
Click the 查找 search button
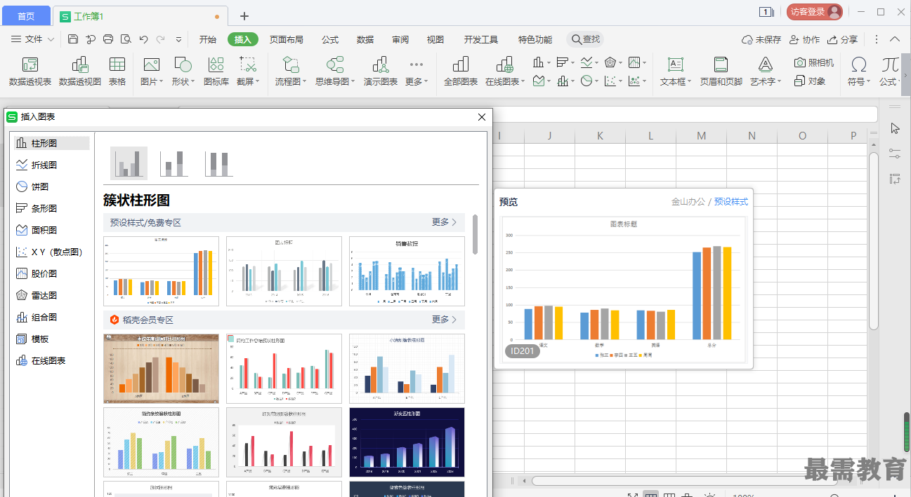point(586,40)
